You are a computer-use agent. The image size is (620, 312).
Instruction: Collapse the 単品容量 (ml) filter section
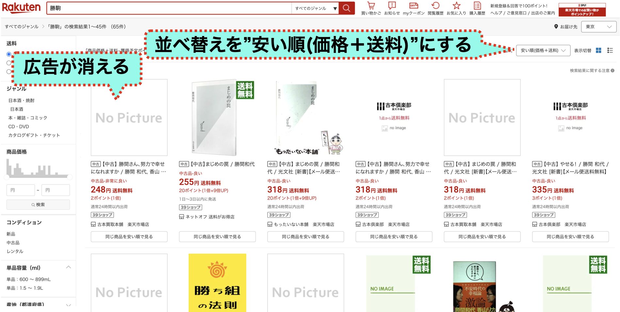[68, 268]
